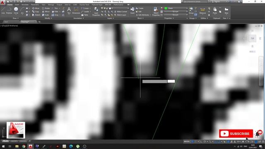Expand the Layers panel
The height and width of the screenshot is (149, 265).
[x=111, y=18]
